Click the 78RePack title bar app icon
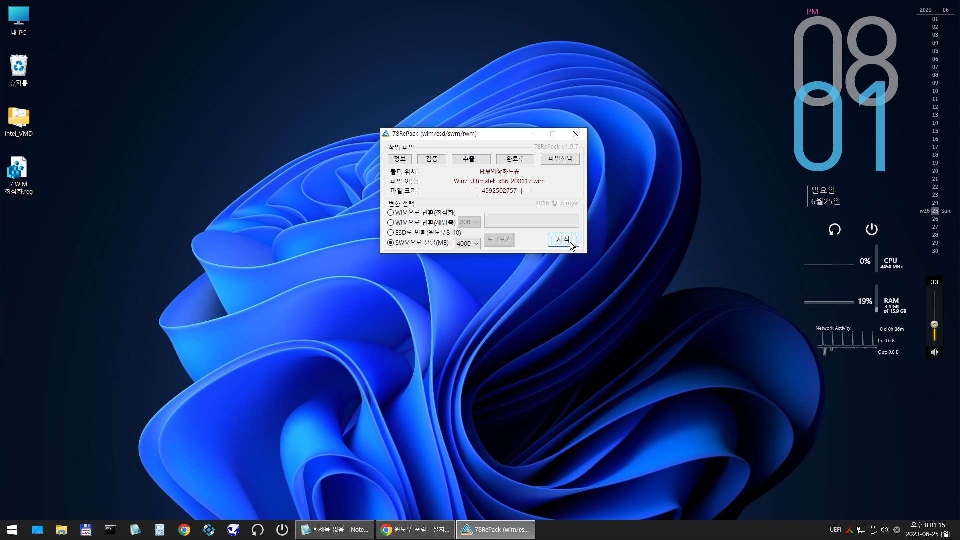960x540 pixels. 386,134
